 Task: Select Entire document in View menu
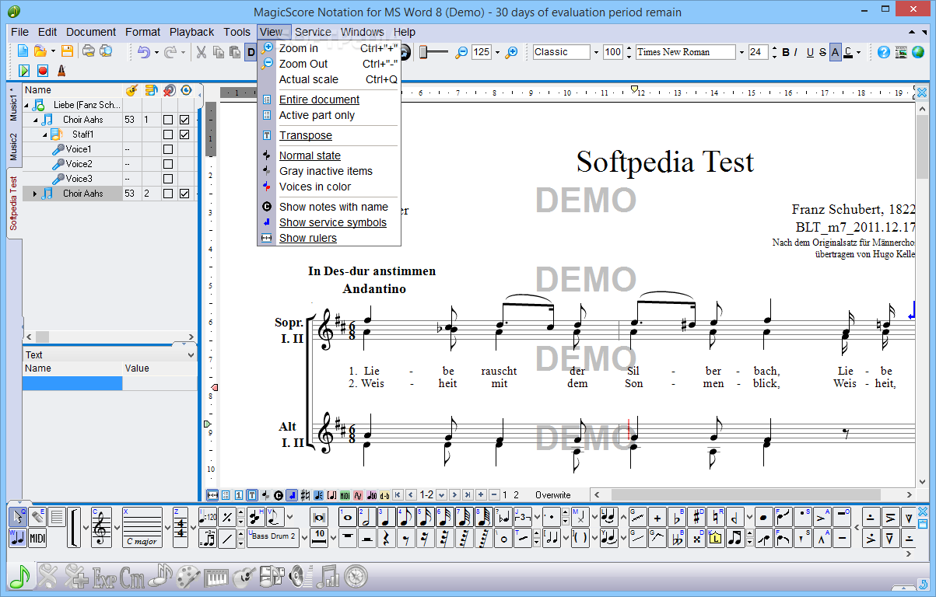tap(319, 99)
